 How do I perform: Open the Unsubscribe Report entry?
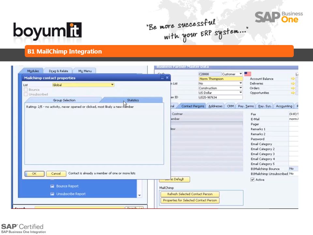click(x=71, y=194)
